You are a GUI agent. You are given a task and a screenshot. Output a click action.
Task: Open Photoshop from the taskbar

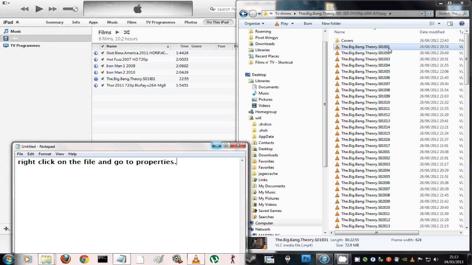(x=306, y=259)
